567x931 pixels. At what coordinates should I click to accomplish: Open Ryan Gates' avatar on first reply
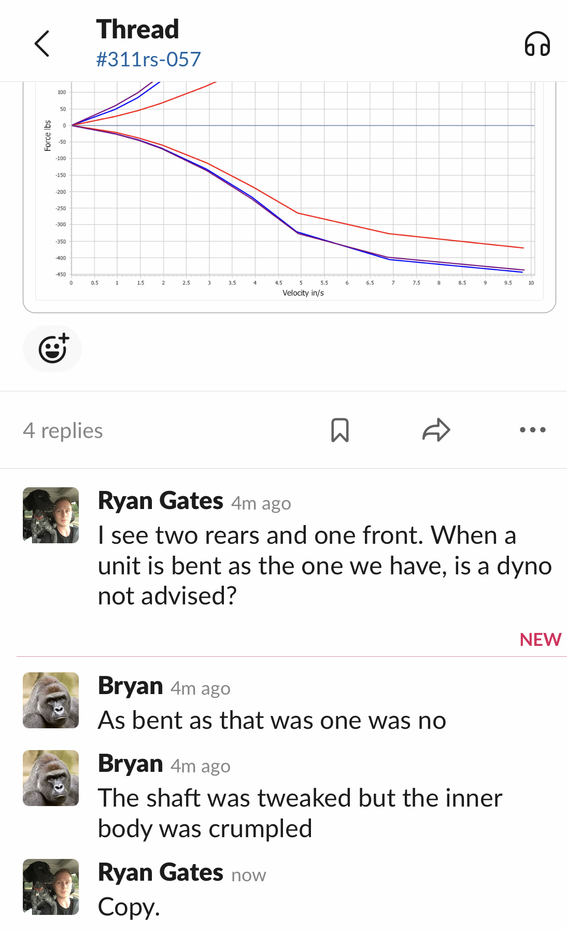tap(51, 515)
